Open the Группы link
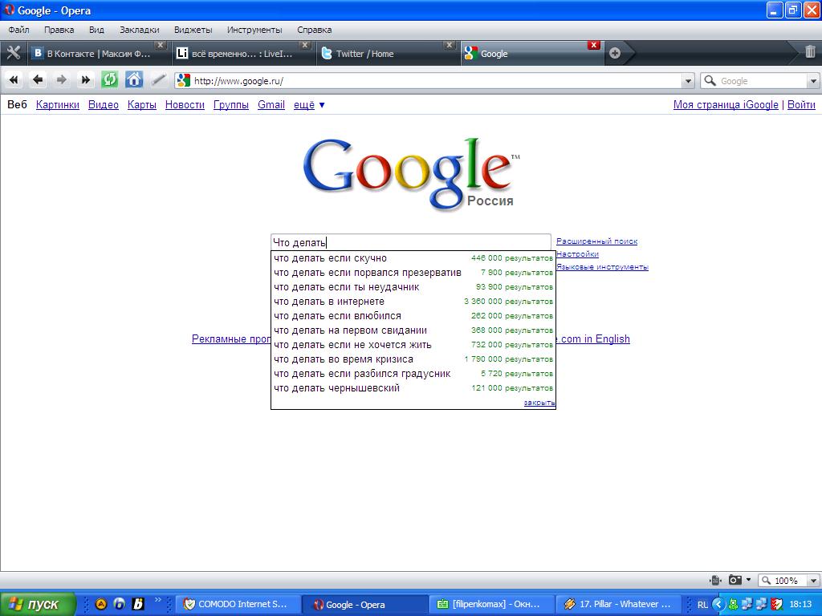Screen dimensions: 822x616 pyautogui.click(x=231, y=105)
